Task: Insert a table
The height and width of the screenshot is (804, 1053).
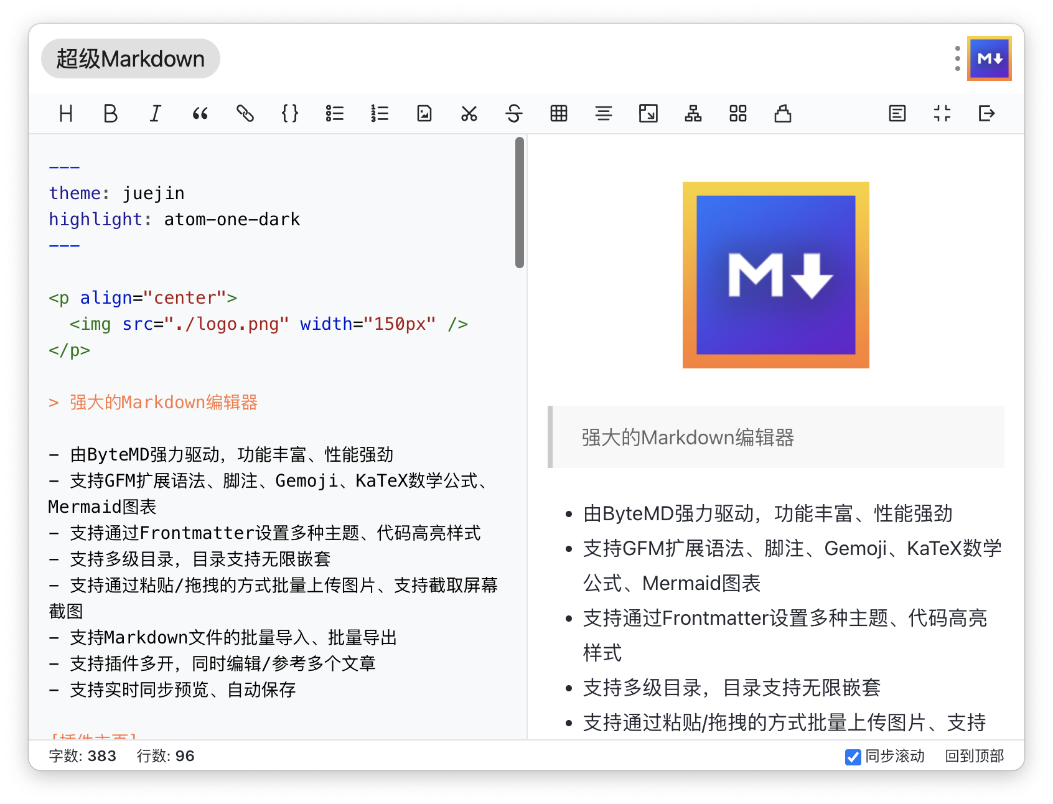Action: coord(559,113)
